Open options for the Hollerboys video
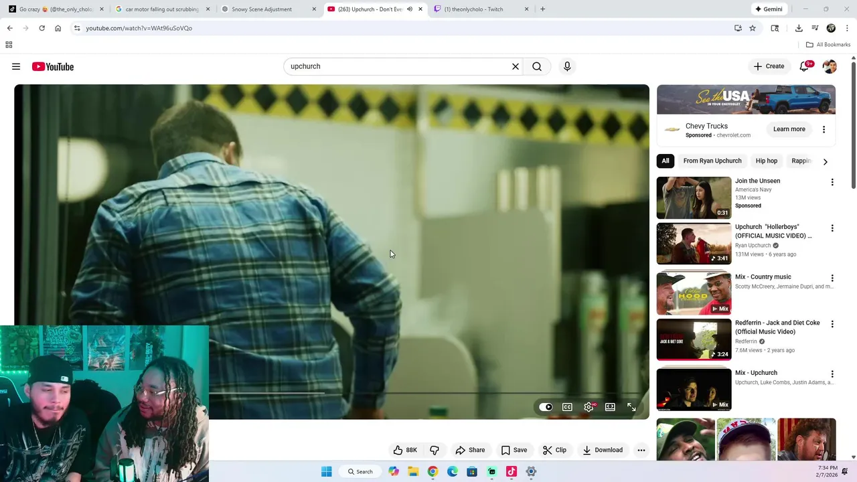The height and width of the screenshot is (482, 857). tap(832, 228)
